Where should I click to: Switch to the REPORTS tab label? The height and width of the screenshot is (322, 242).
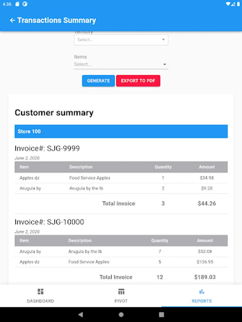tap(201, 301)
